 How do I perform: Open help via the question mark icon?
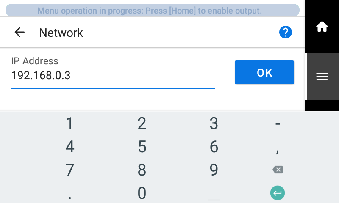click(x=286, y=32)
